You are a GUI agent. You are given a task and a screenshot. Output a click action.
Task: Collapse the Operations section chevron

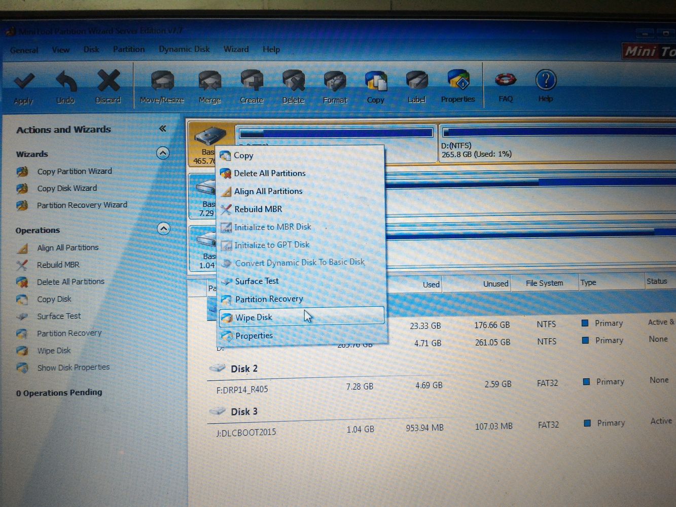point(163,229)
